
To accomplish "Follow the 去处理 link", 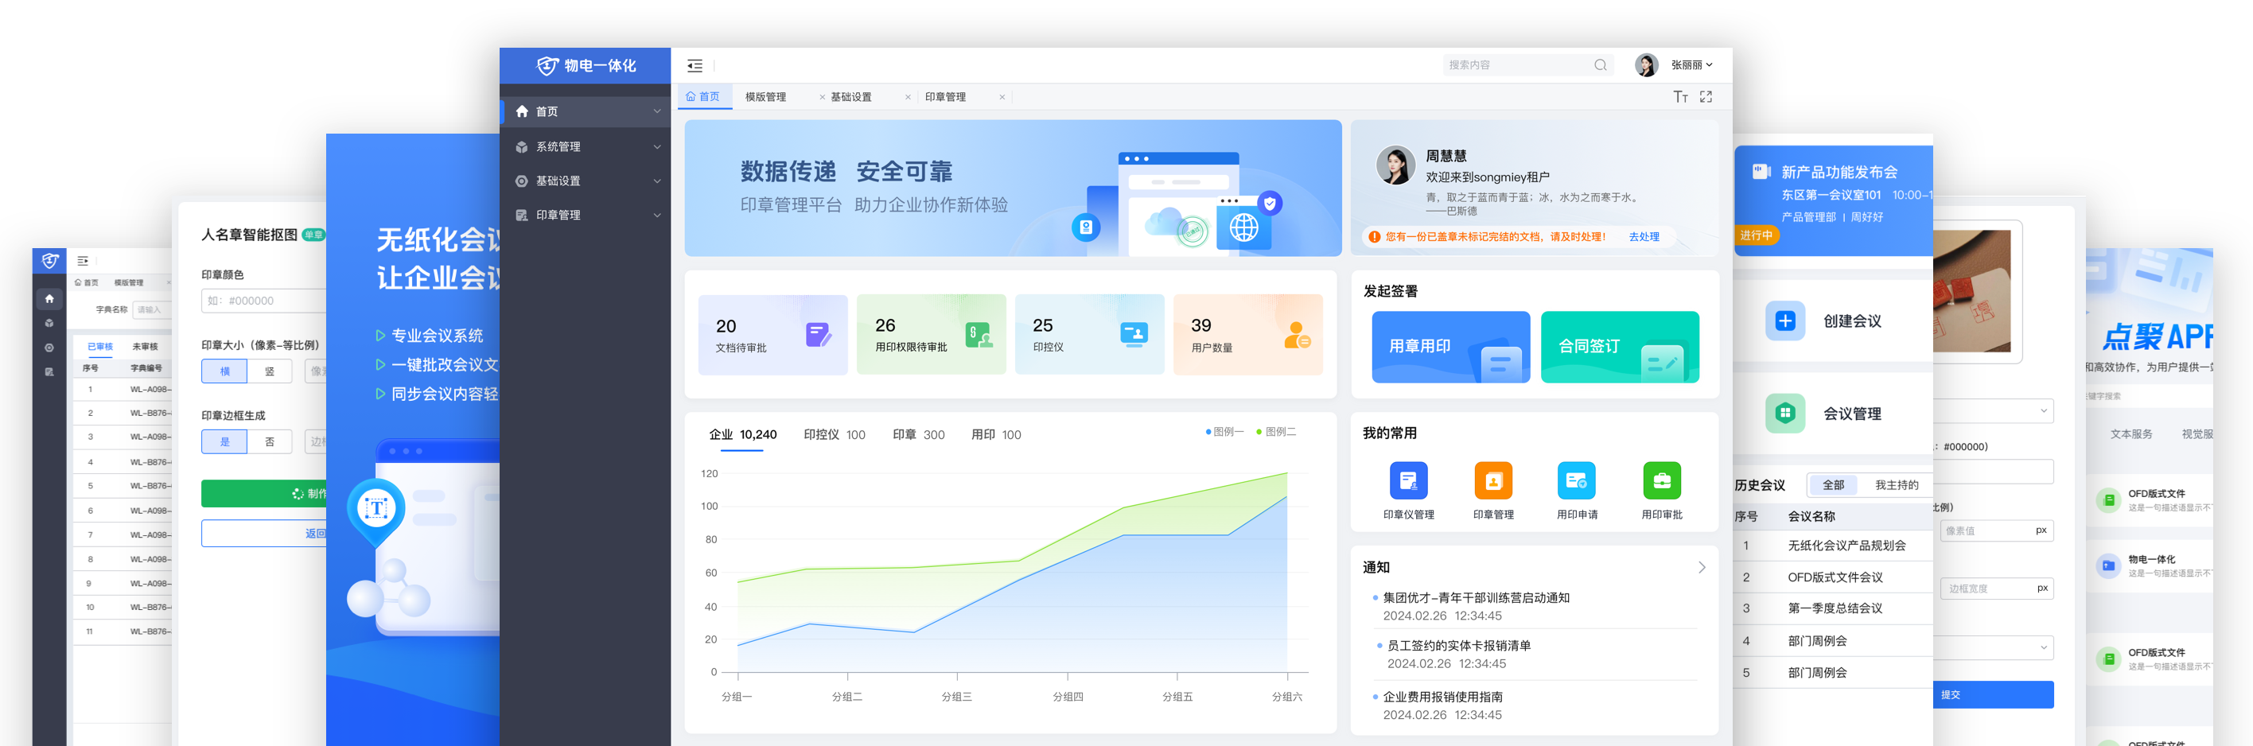I will coord(1643,236).
